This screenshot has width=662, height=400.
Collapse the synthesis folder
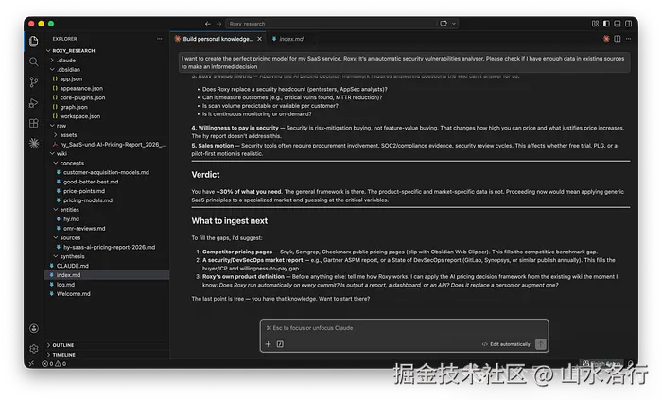(x=107, y=256)
